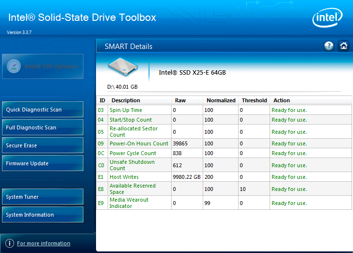Click Ready for use in Spin Up Time row

click(x=289, y=110)
